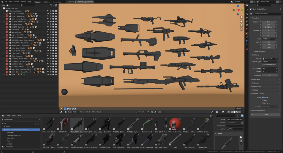Select Bazookas asset catalog
The image size is (283, 153).
(x=10, y=132)
